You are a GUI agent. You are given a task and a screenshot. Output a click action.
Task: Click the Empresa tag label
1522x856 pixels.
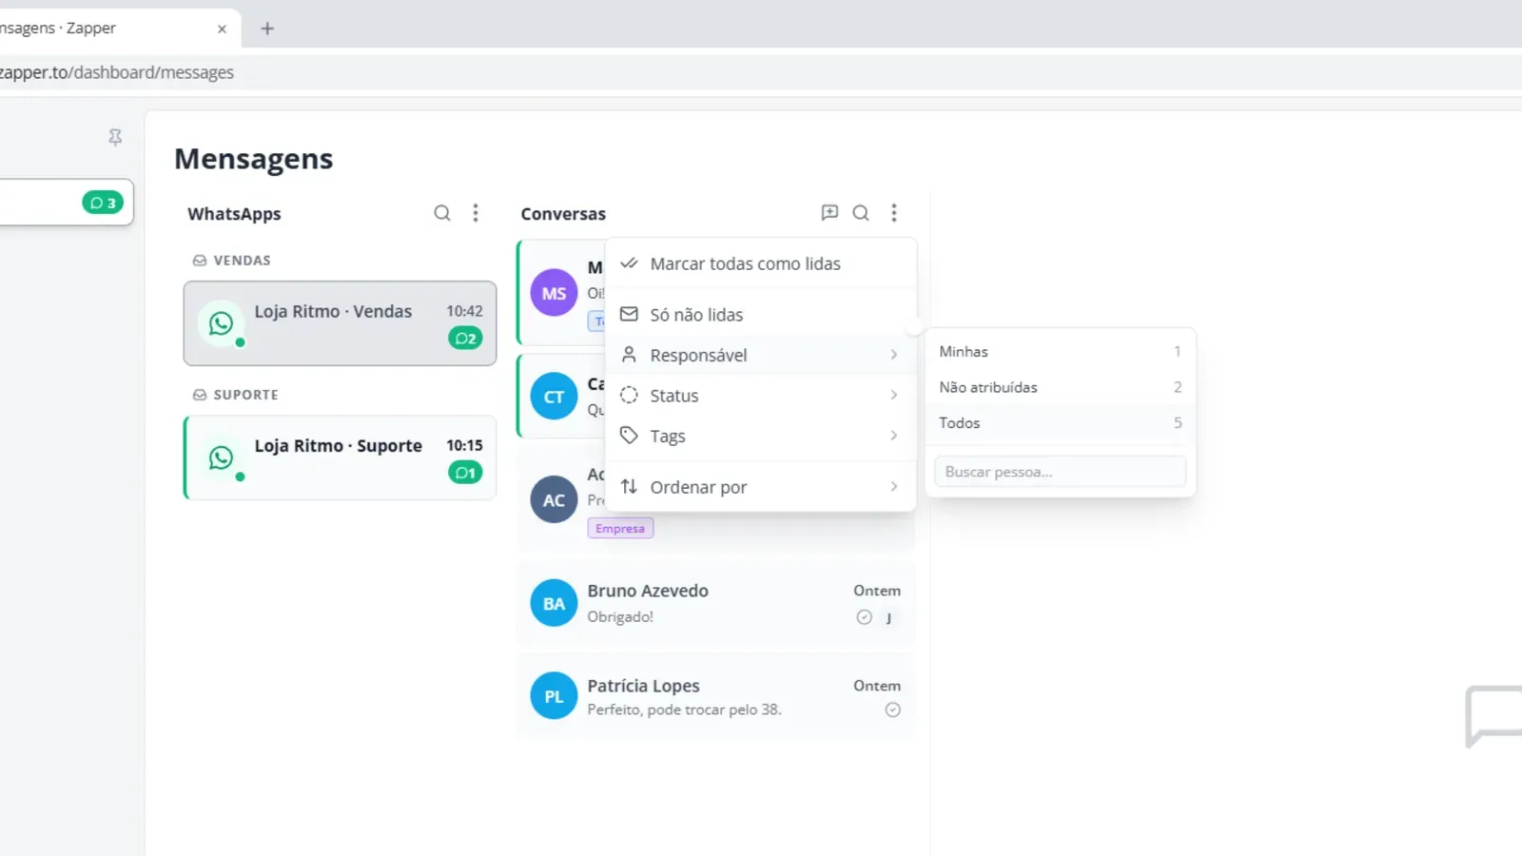coord(620,529)
